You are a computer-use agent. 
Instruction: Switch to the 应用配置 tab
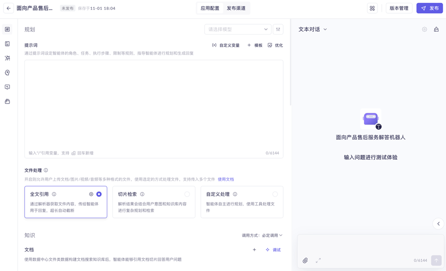[x=210, y=8]
